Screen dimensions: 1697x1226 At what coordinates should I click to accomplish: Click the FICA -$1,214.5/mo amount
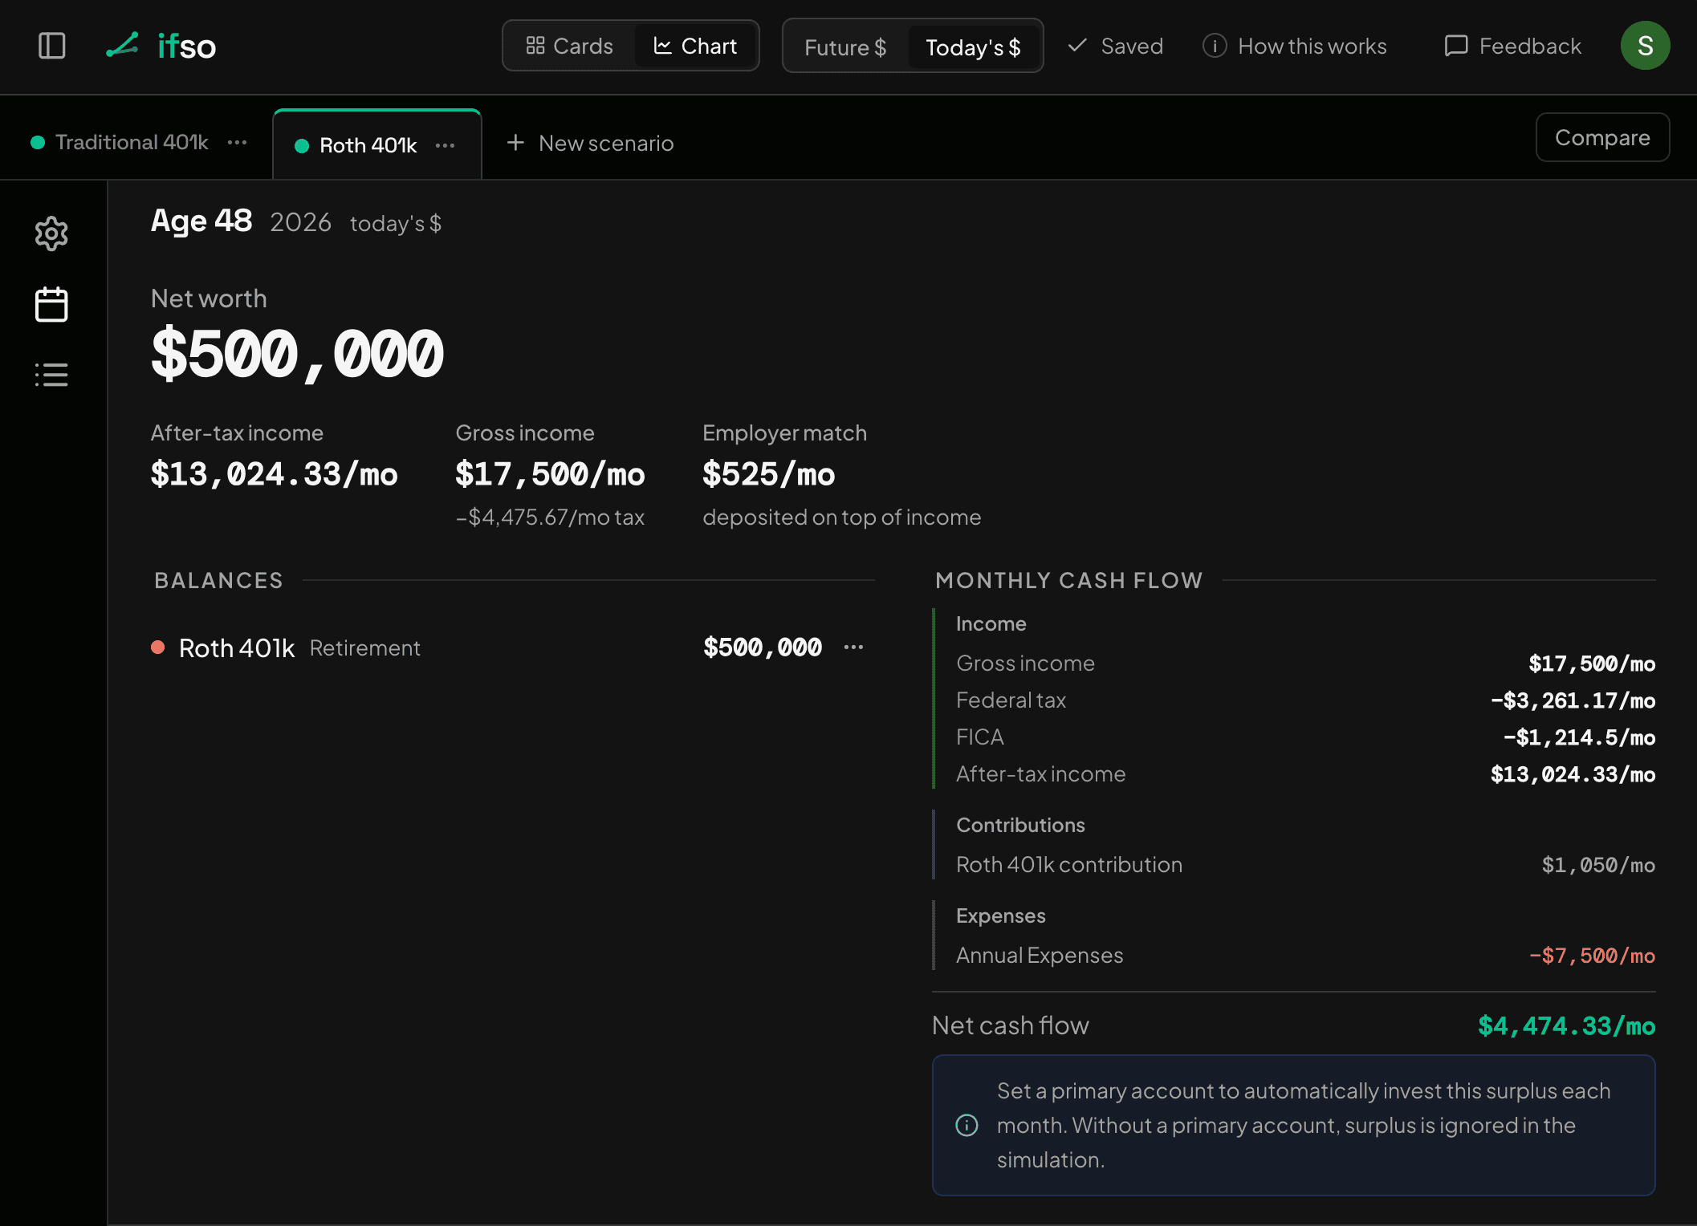point(1579,737)
